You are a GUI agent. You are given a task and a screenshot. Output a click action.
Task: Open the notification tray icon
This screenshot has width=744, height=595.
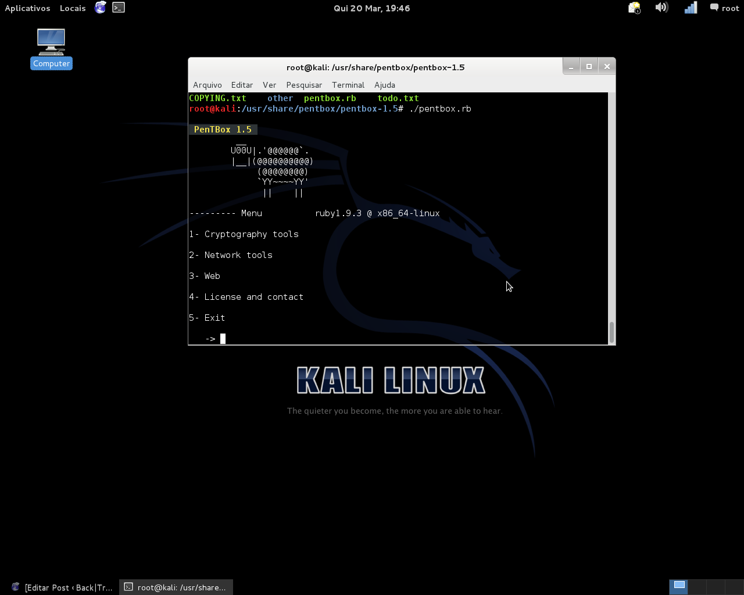point(634,8)
